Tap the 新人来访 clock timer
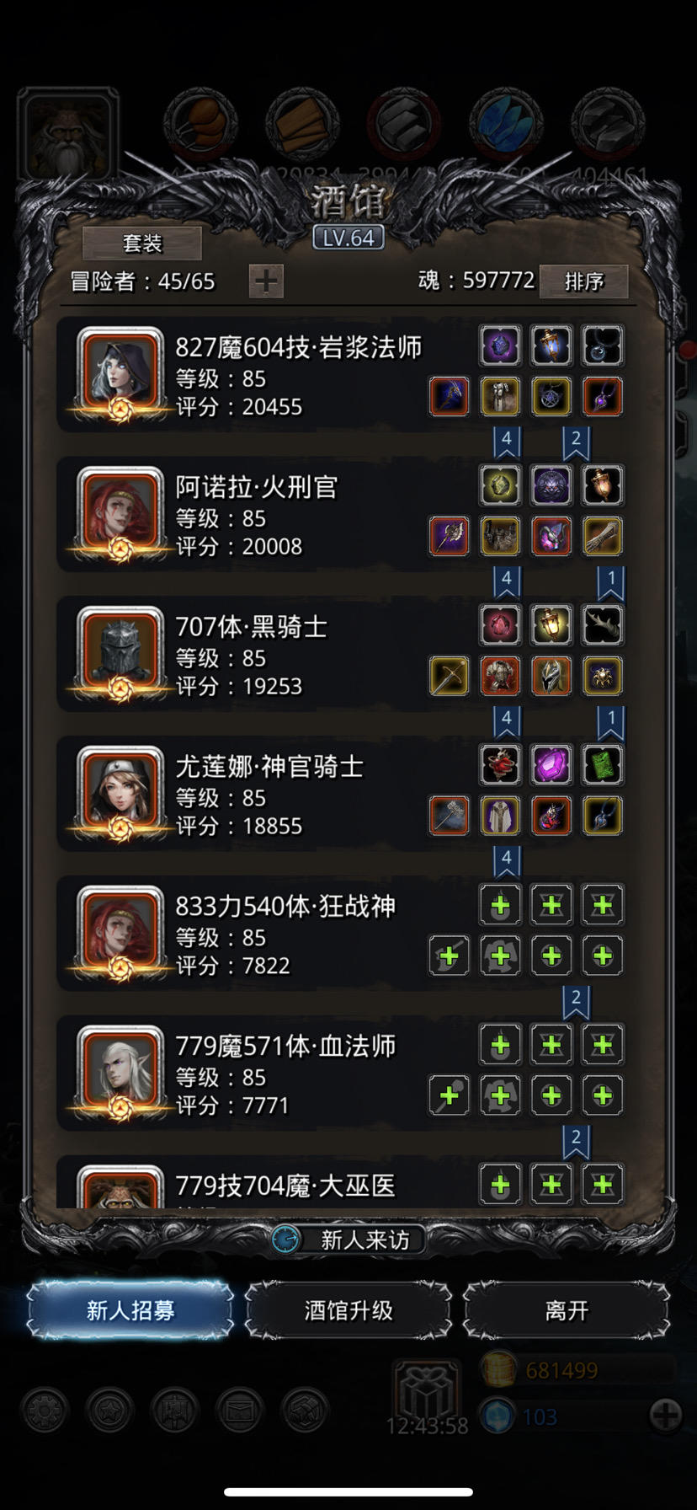Screen dimensions: 697x1510 click(286, 1240)
